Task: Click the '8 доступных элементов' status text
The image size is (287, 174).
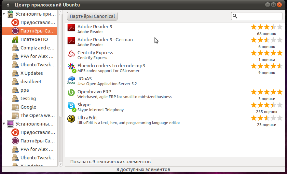Action: 143,169
